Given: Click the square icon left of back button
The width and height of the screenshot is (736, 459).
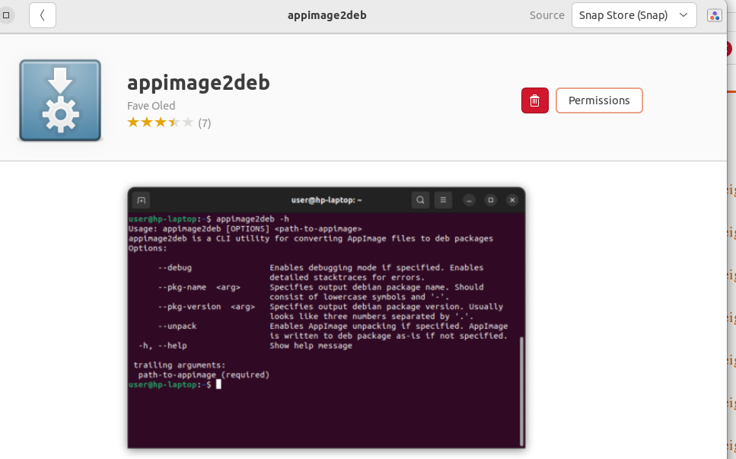Looking at the screenshot, I should tap(6, 15).
